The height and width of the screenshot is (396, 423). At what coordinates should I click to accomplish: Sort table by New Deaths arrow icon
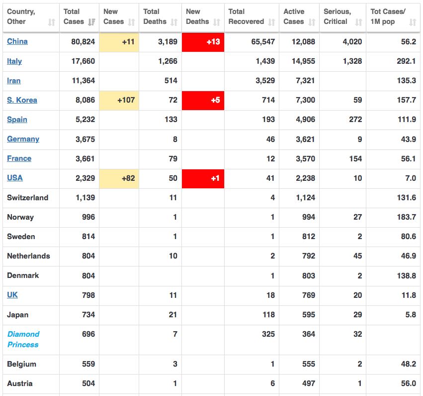tap(217, 22)
